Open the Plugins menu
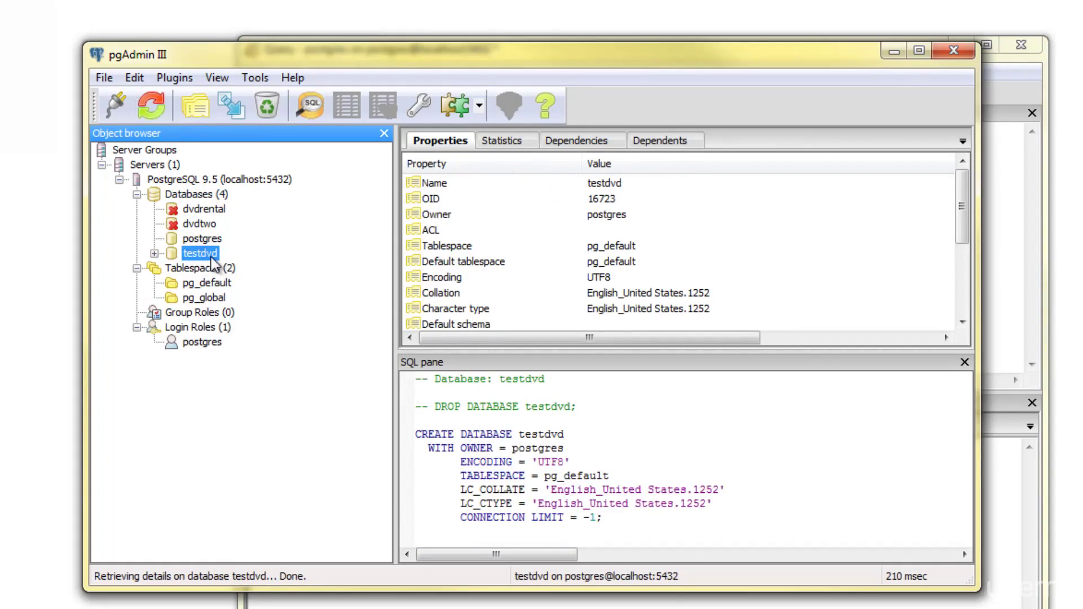 click(x=174, y=77)
